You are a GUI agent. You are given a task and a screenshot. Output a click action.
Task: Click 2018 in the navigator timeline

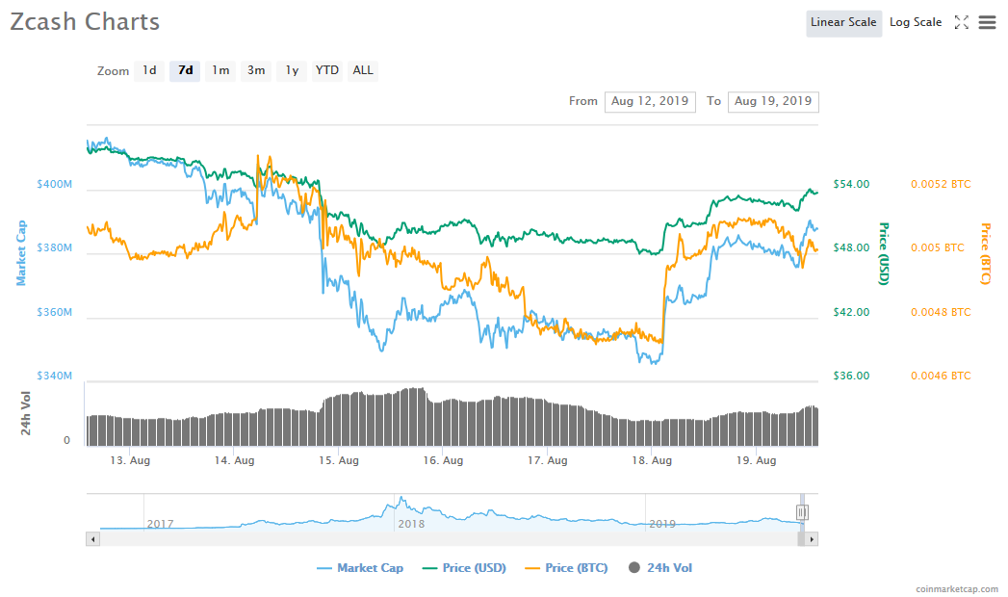point(411,524)
